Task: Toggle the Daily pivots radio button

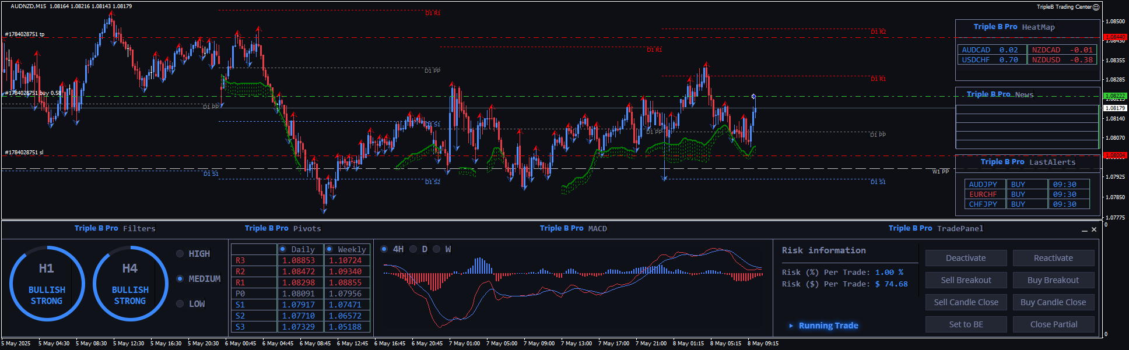Action: [283, 249]
